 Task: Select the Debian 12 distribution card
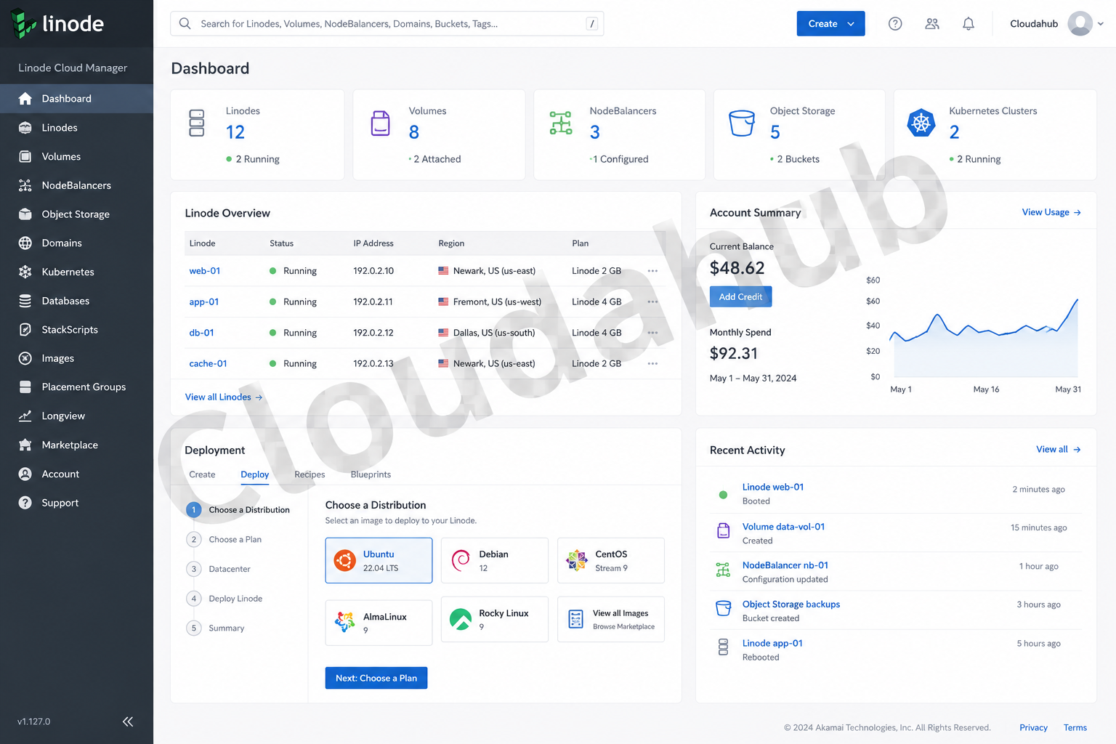(495, 560)
